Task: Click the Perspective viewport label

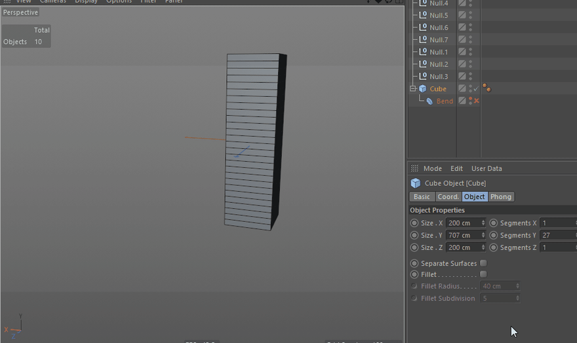Action: (20, 12)
